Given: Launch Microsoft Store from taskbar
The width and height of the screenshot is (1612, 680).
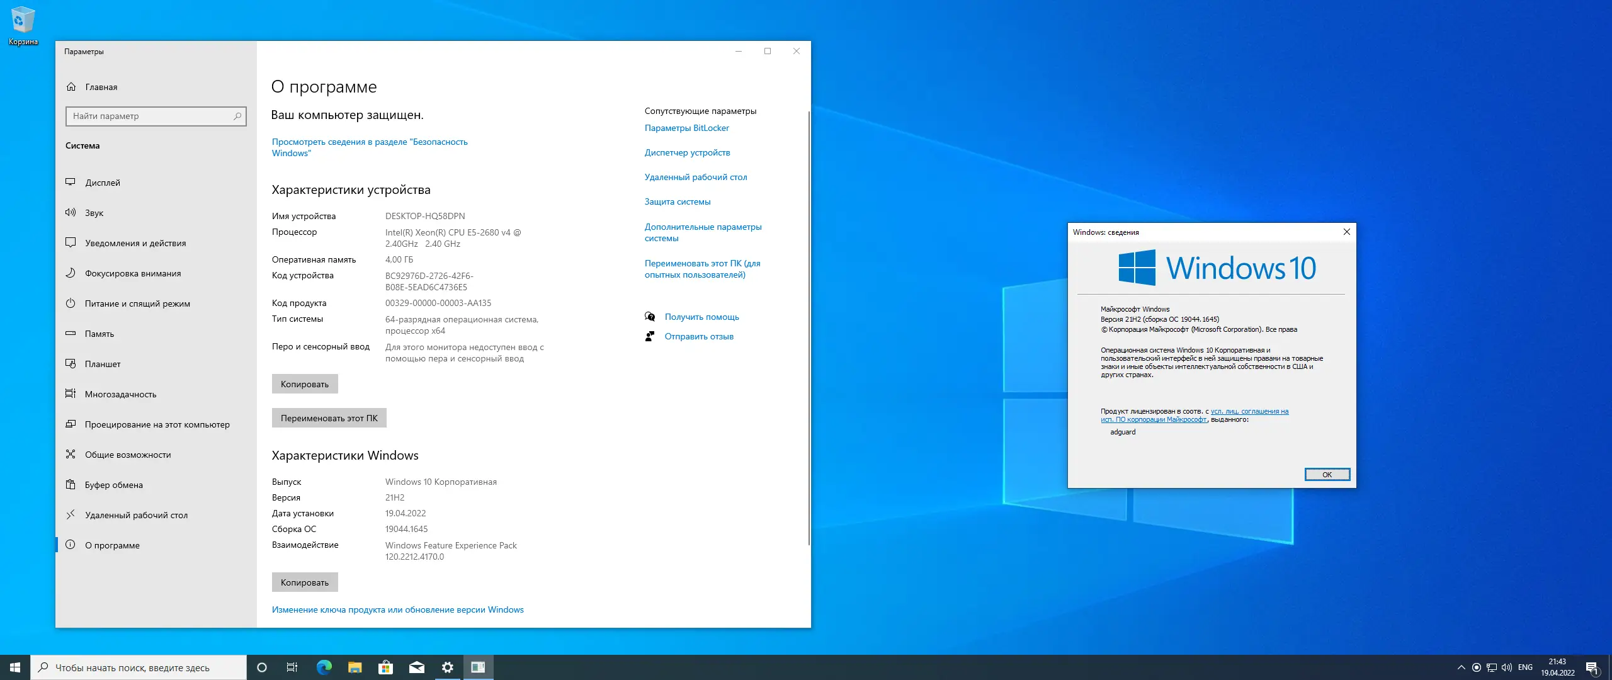Looking at the screenshot, I should (385, 667).
